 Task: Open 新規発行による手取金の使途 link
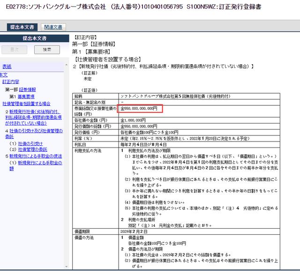(x=36, y=156)
